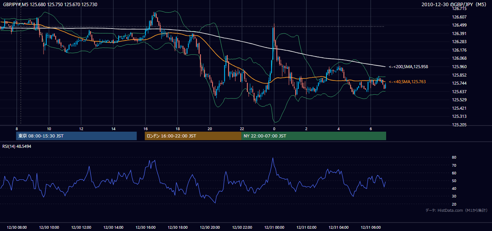The width and height of the screenshot is (492, 231).
Task: Click hour label 12 under price chart
Action: point(81,129)
